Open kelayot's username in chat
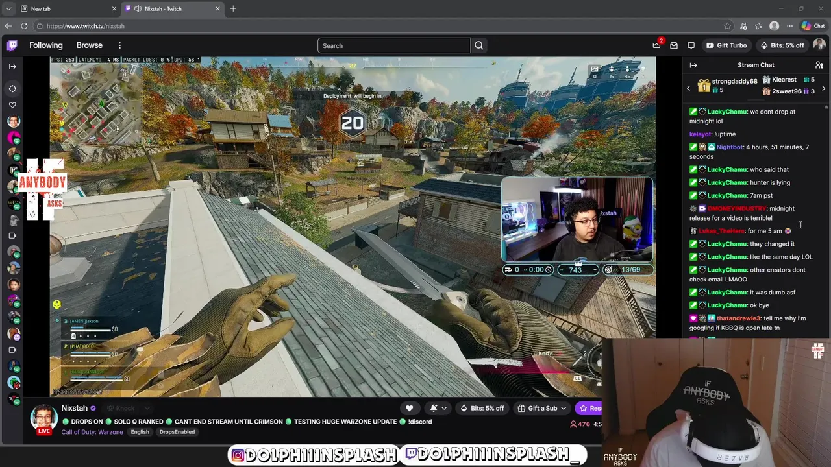Screen dimensions: 831x467 click(700, 134)
